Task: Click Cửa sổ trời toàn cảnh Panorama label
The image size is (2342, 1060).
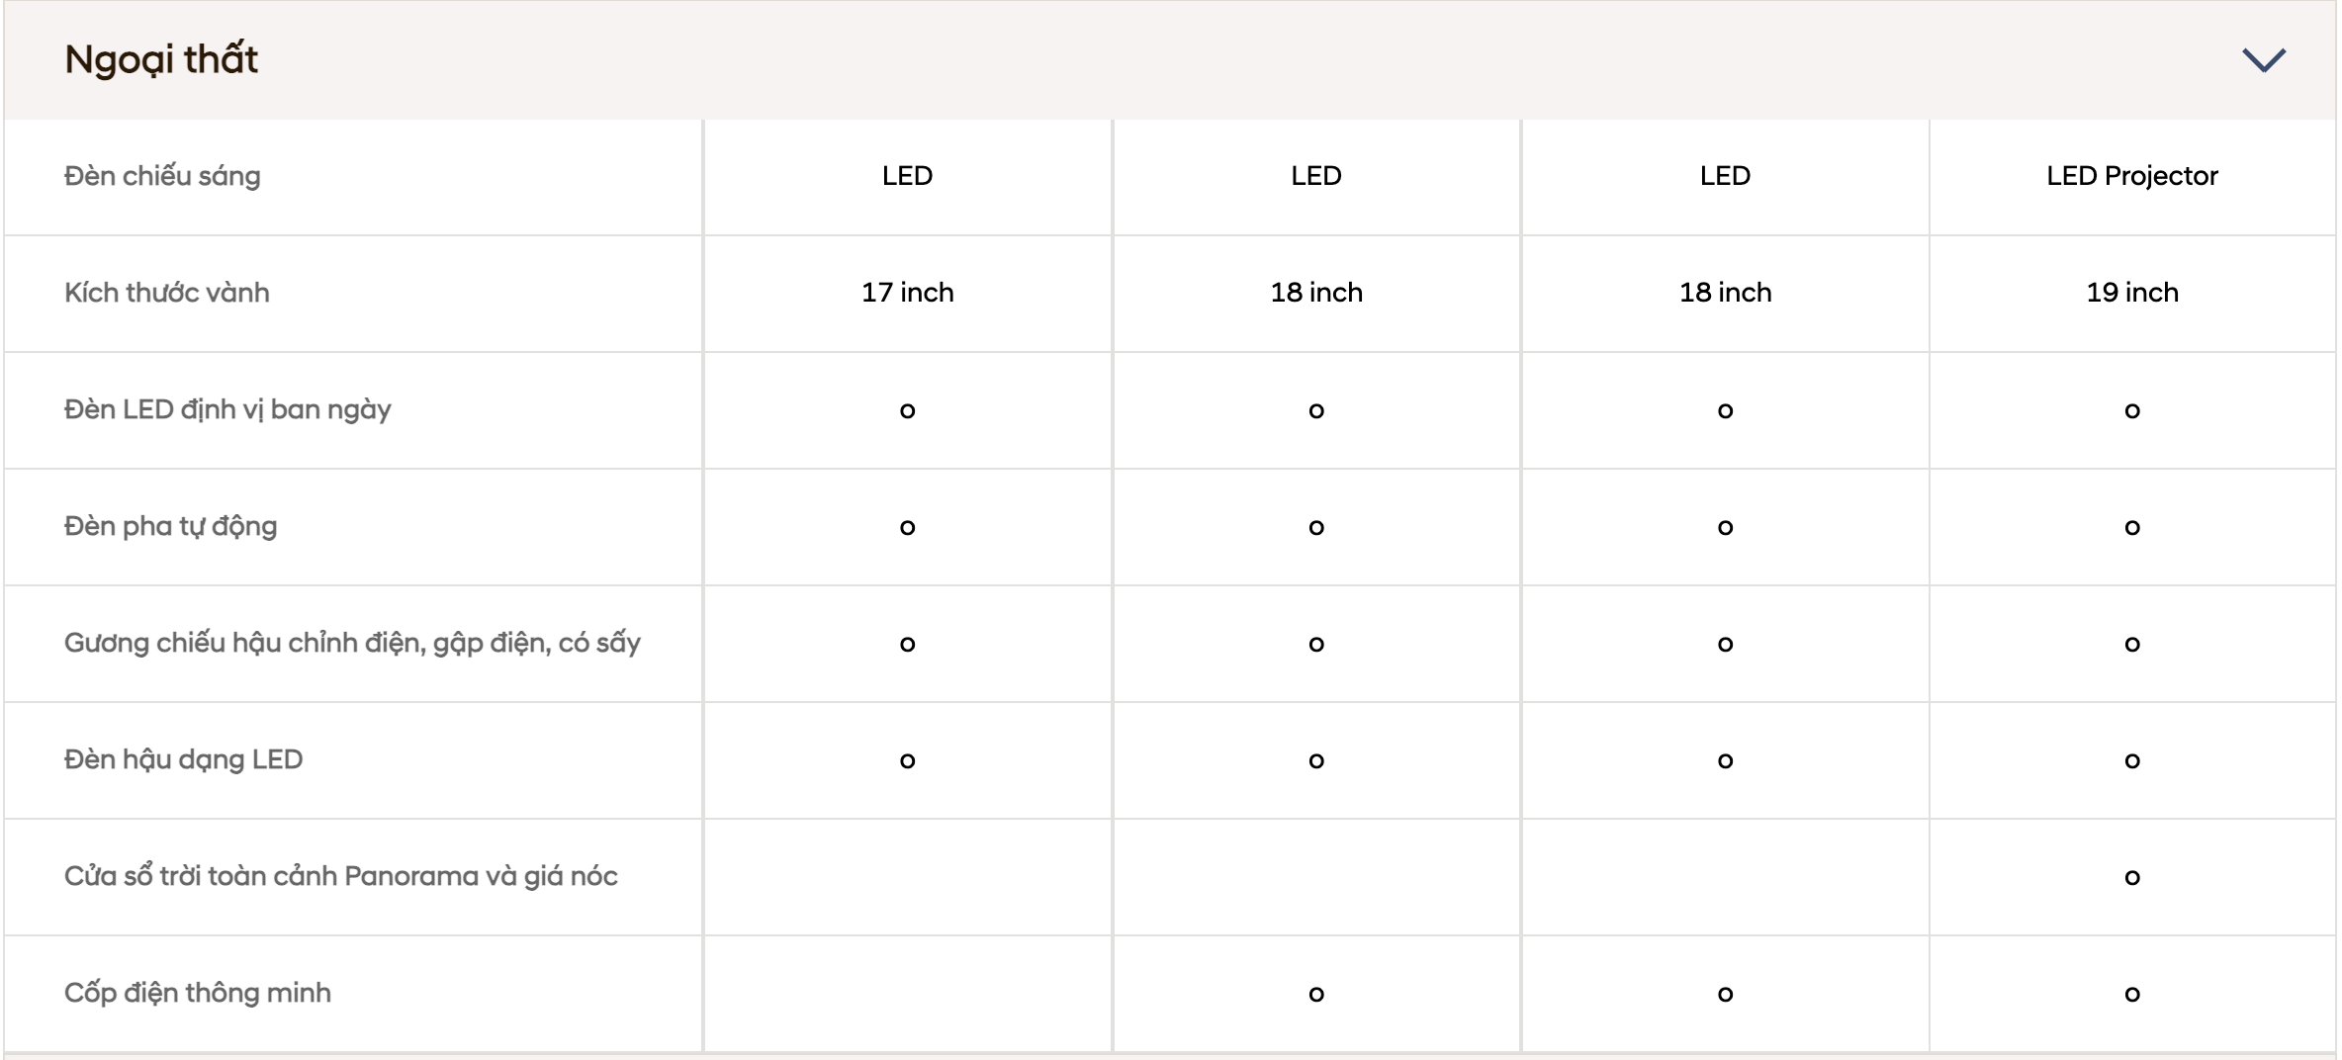Action: click(x=340, y=876)
